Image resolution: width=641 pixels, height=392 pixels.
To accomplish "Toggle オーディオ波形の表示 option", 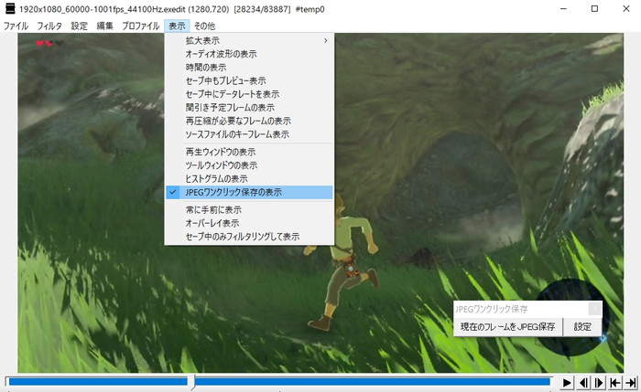I will (x=249, y=54).
